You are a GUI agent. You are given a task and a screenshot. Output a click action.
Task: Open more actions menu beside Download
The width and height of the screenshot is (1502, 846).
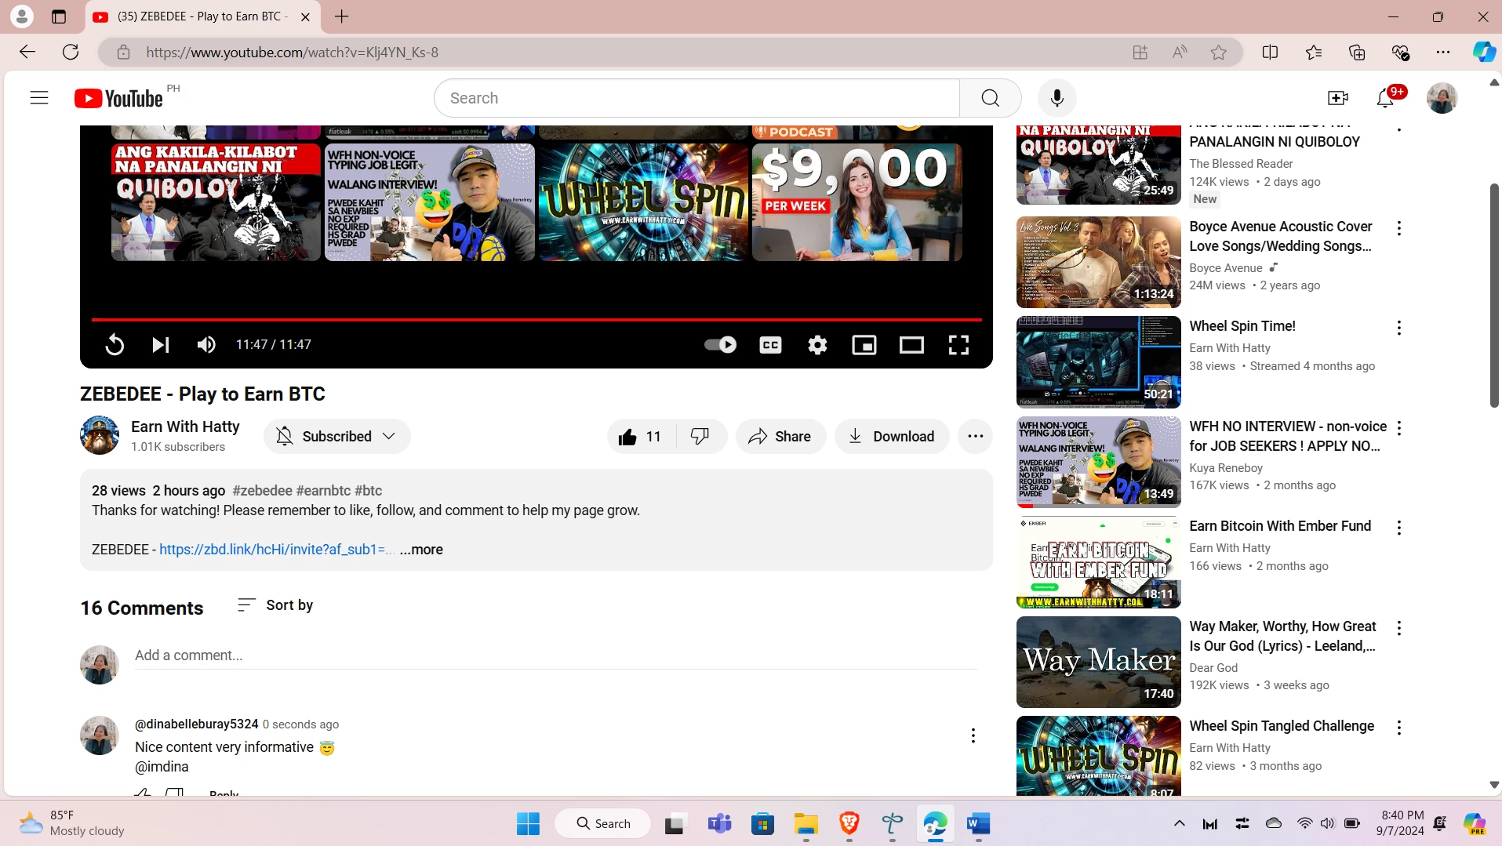click(x=975, y=437)
